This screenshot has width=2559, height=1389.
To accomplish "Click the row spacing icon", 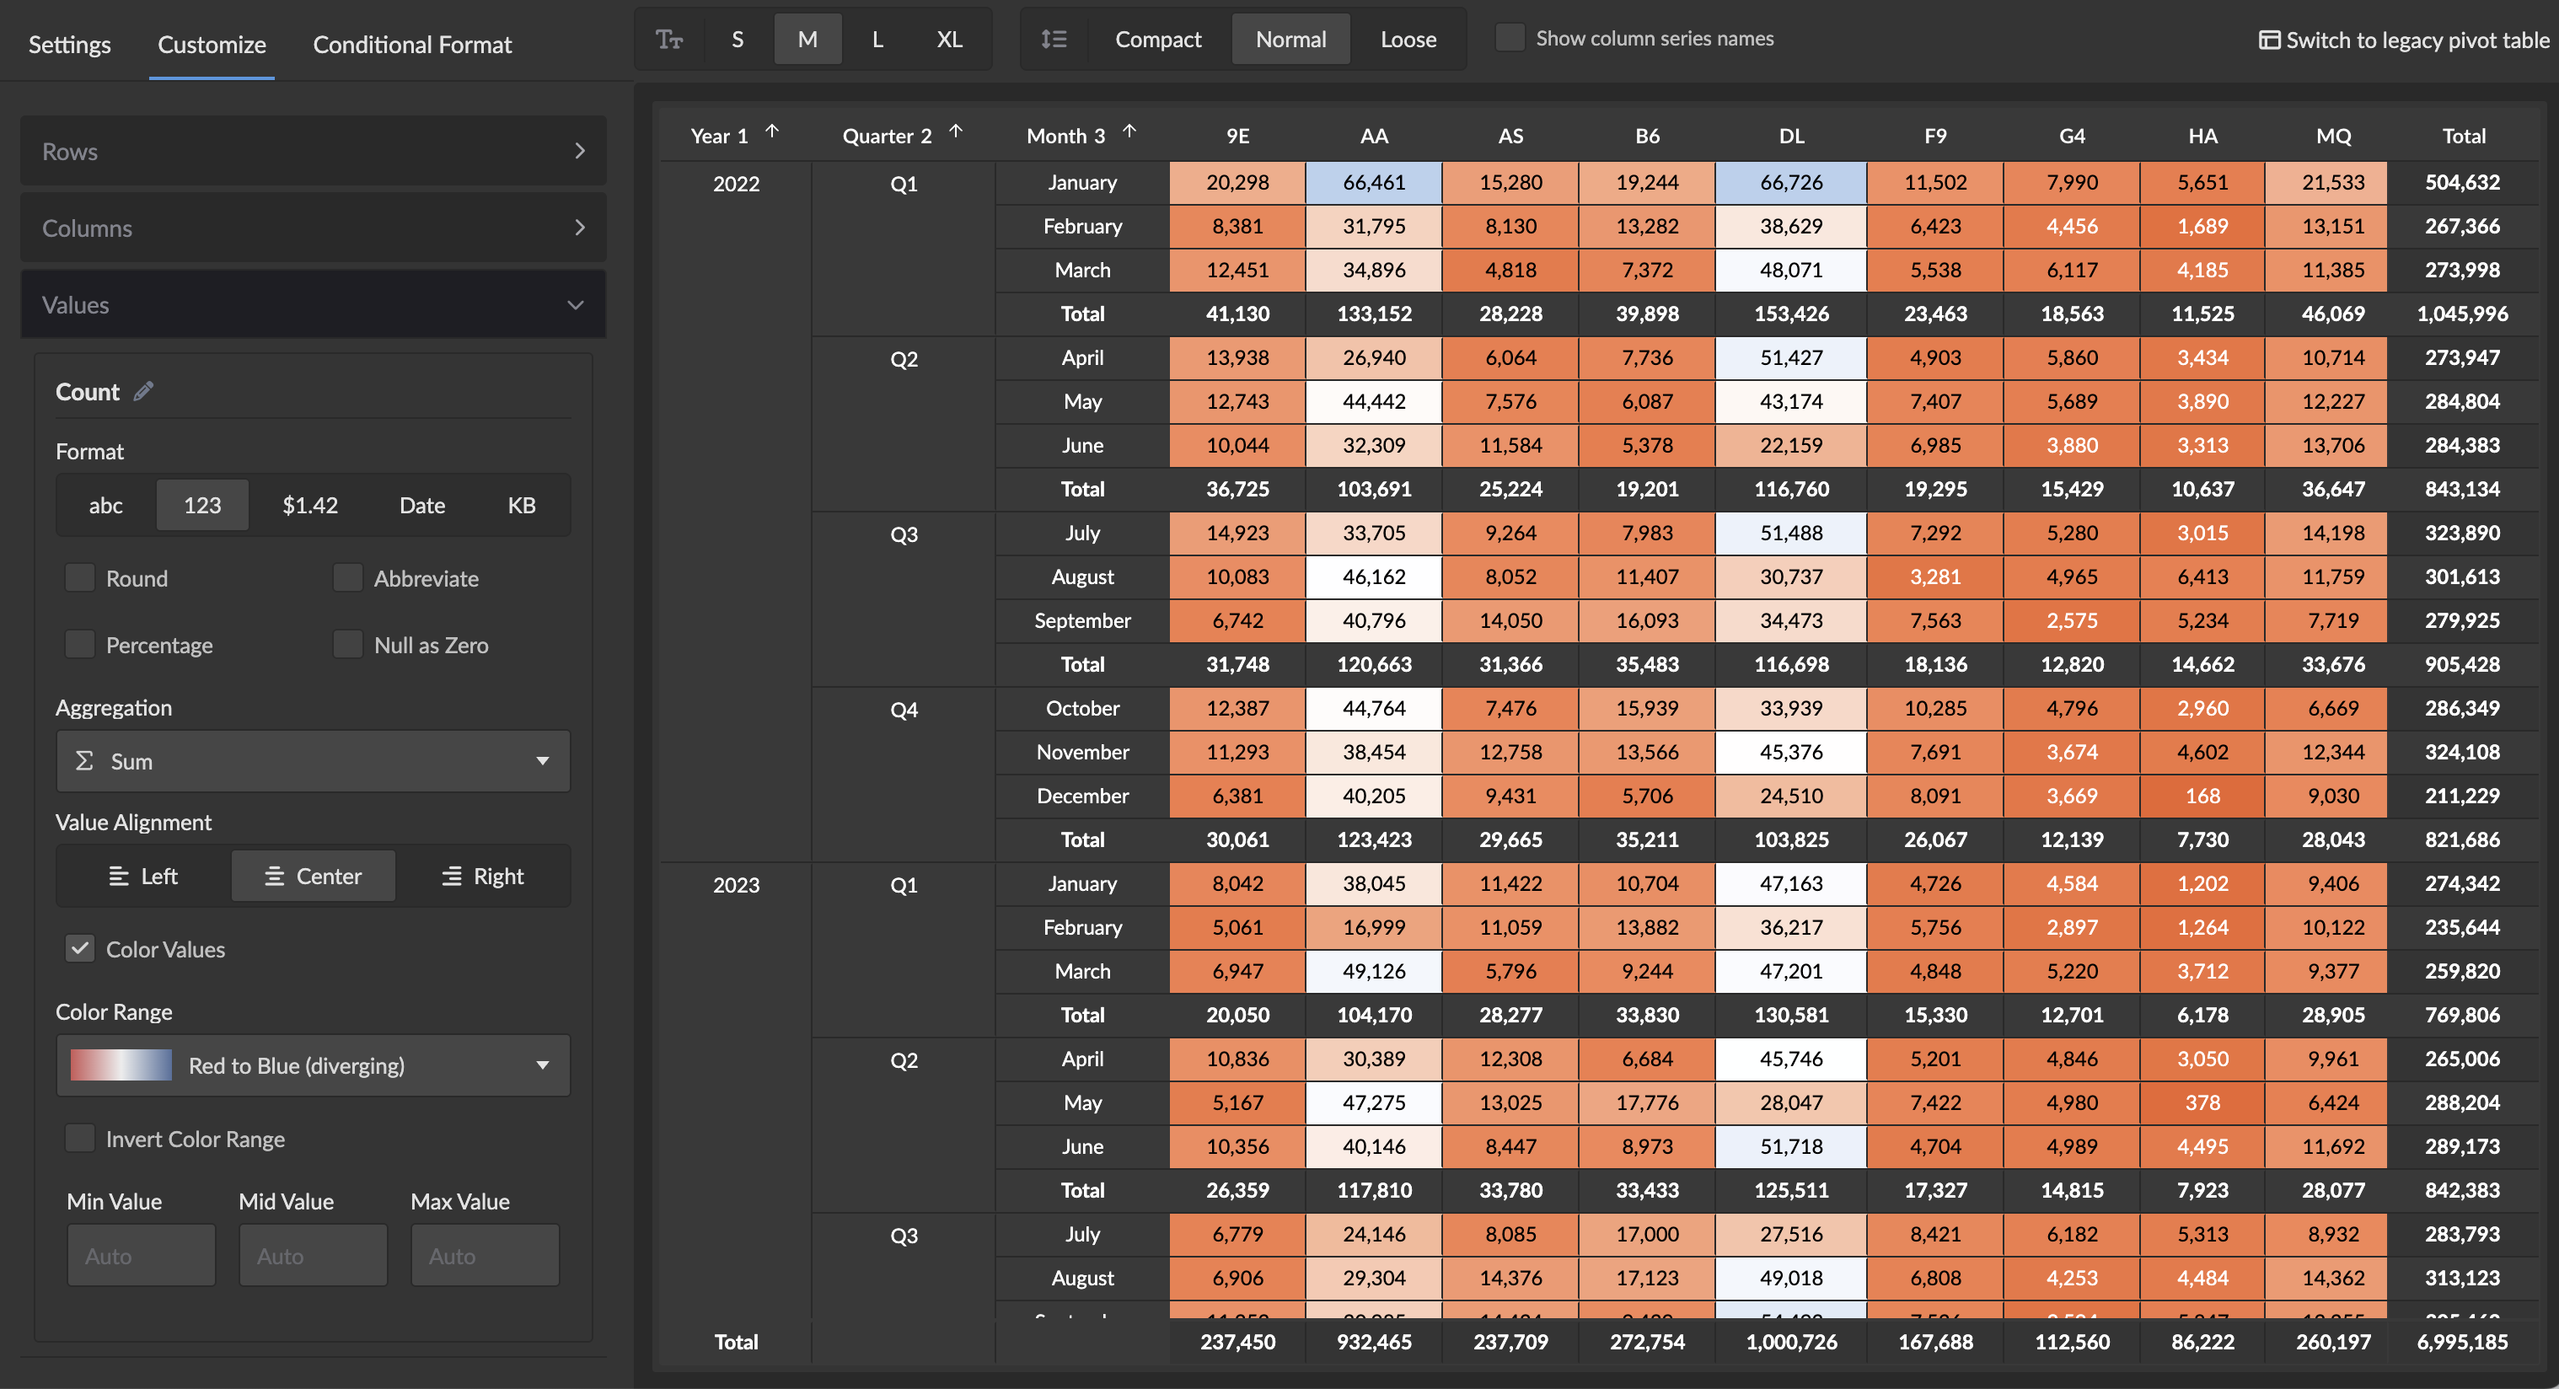I will (1053, 39).
